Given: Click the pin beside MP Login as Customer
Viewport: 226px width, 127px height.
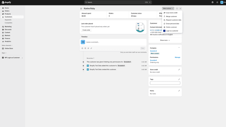Looking at the screenshot, I should pyautogui.click(x=22, y=58).
